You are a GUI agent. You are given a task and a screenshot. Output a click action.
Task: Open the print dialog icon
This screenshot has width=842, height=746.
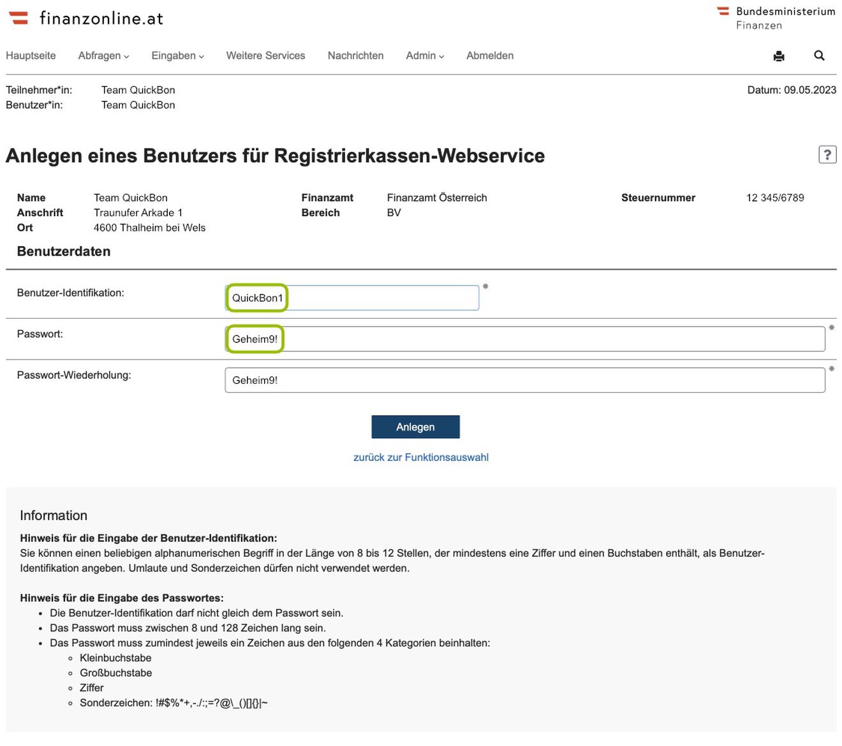[x=779, y=56]
